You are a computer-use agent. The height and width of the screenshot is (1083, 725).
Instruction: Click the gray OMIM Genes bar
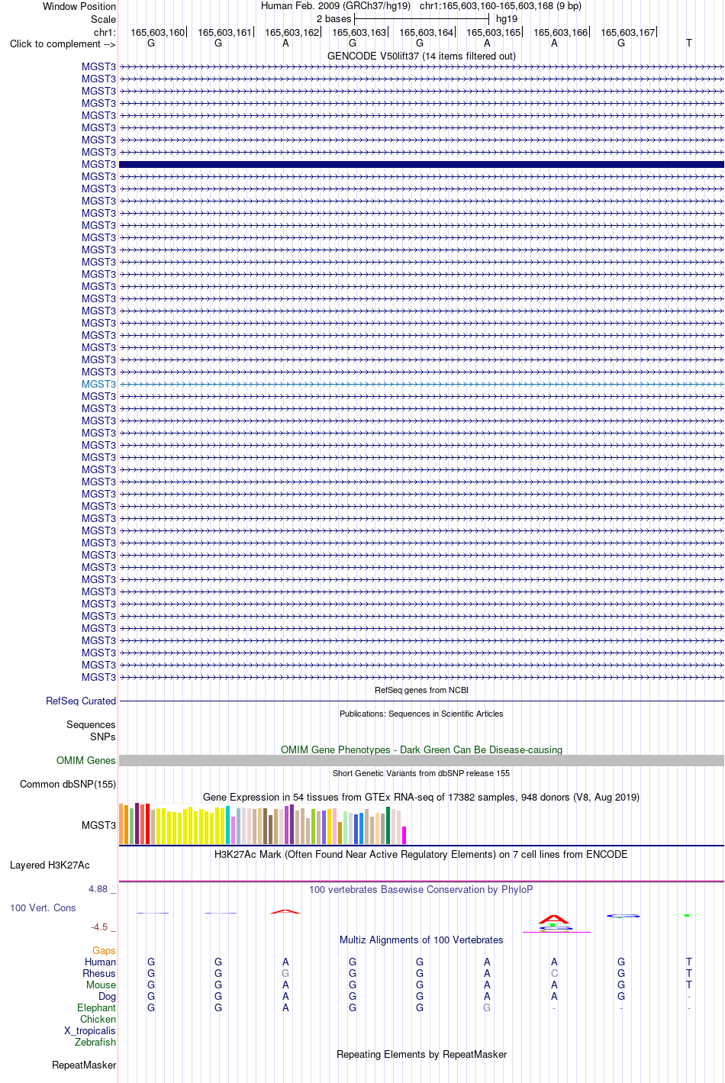point(421,760)
